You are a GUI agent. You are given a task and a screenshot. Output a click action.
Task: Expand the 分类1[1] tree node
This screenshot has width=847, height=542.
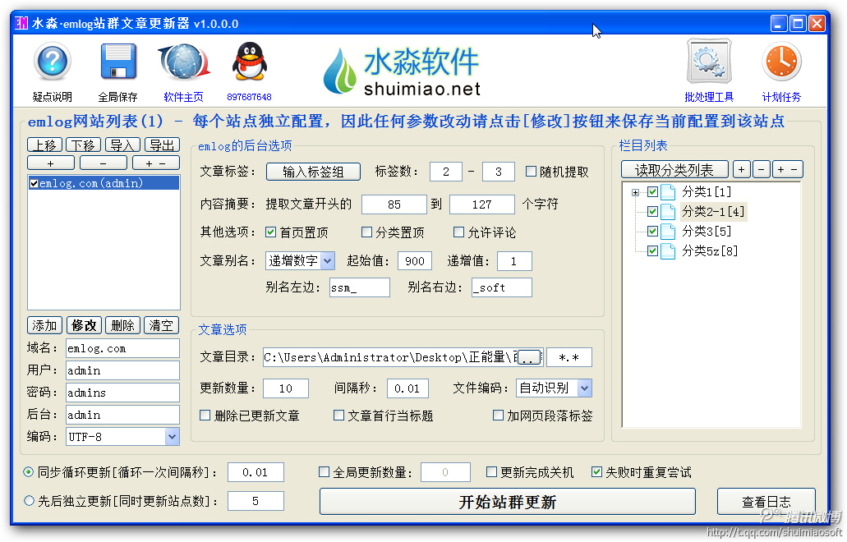[635, 192]
